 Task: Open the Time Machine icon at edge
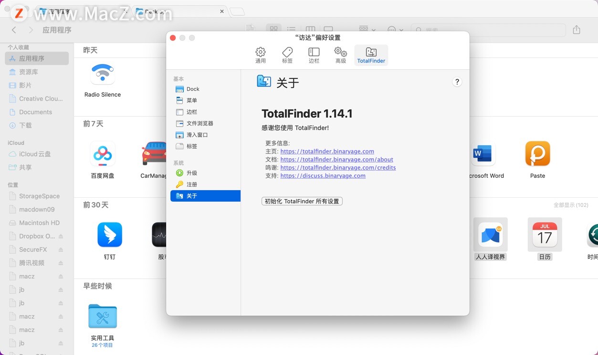click(593, 235)
